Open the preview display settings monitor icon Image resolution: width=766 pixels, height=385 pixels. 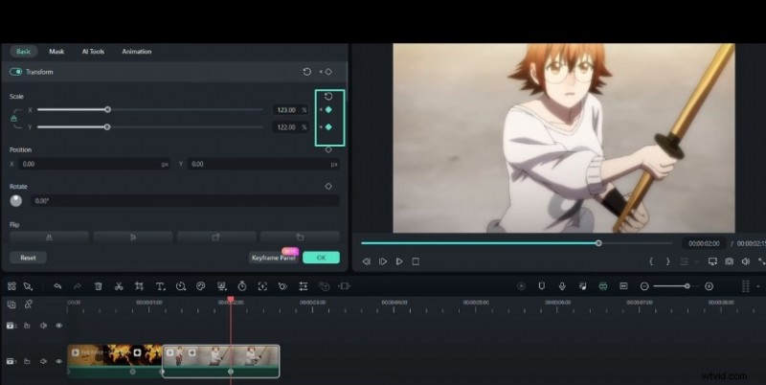[x=712, y=261]
